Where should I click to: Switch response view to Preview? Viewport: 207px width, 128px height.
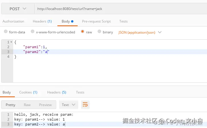pyautogui.click(x=45, y=105)
